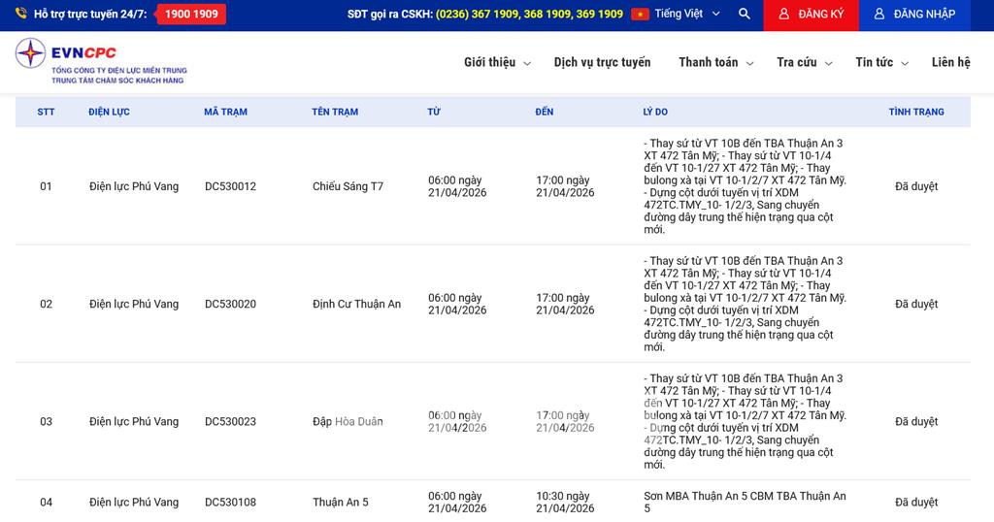This screenshot has width=994, height=522.
Task: Click the user icon beside ĐĂNG NHẬP
Action: [879, 15]
